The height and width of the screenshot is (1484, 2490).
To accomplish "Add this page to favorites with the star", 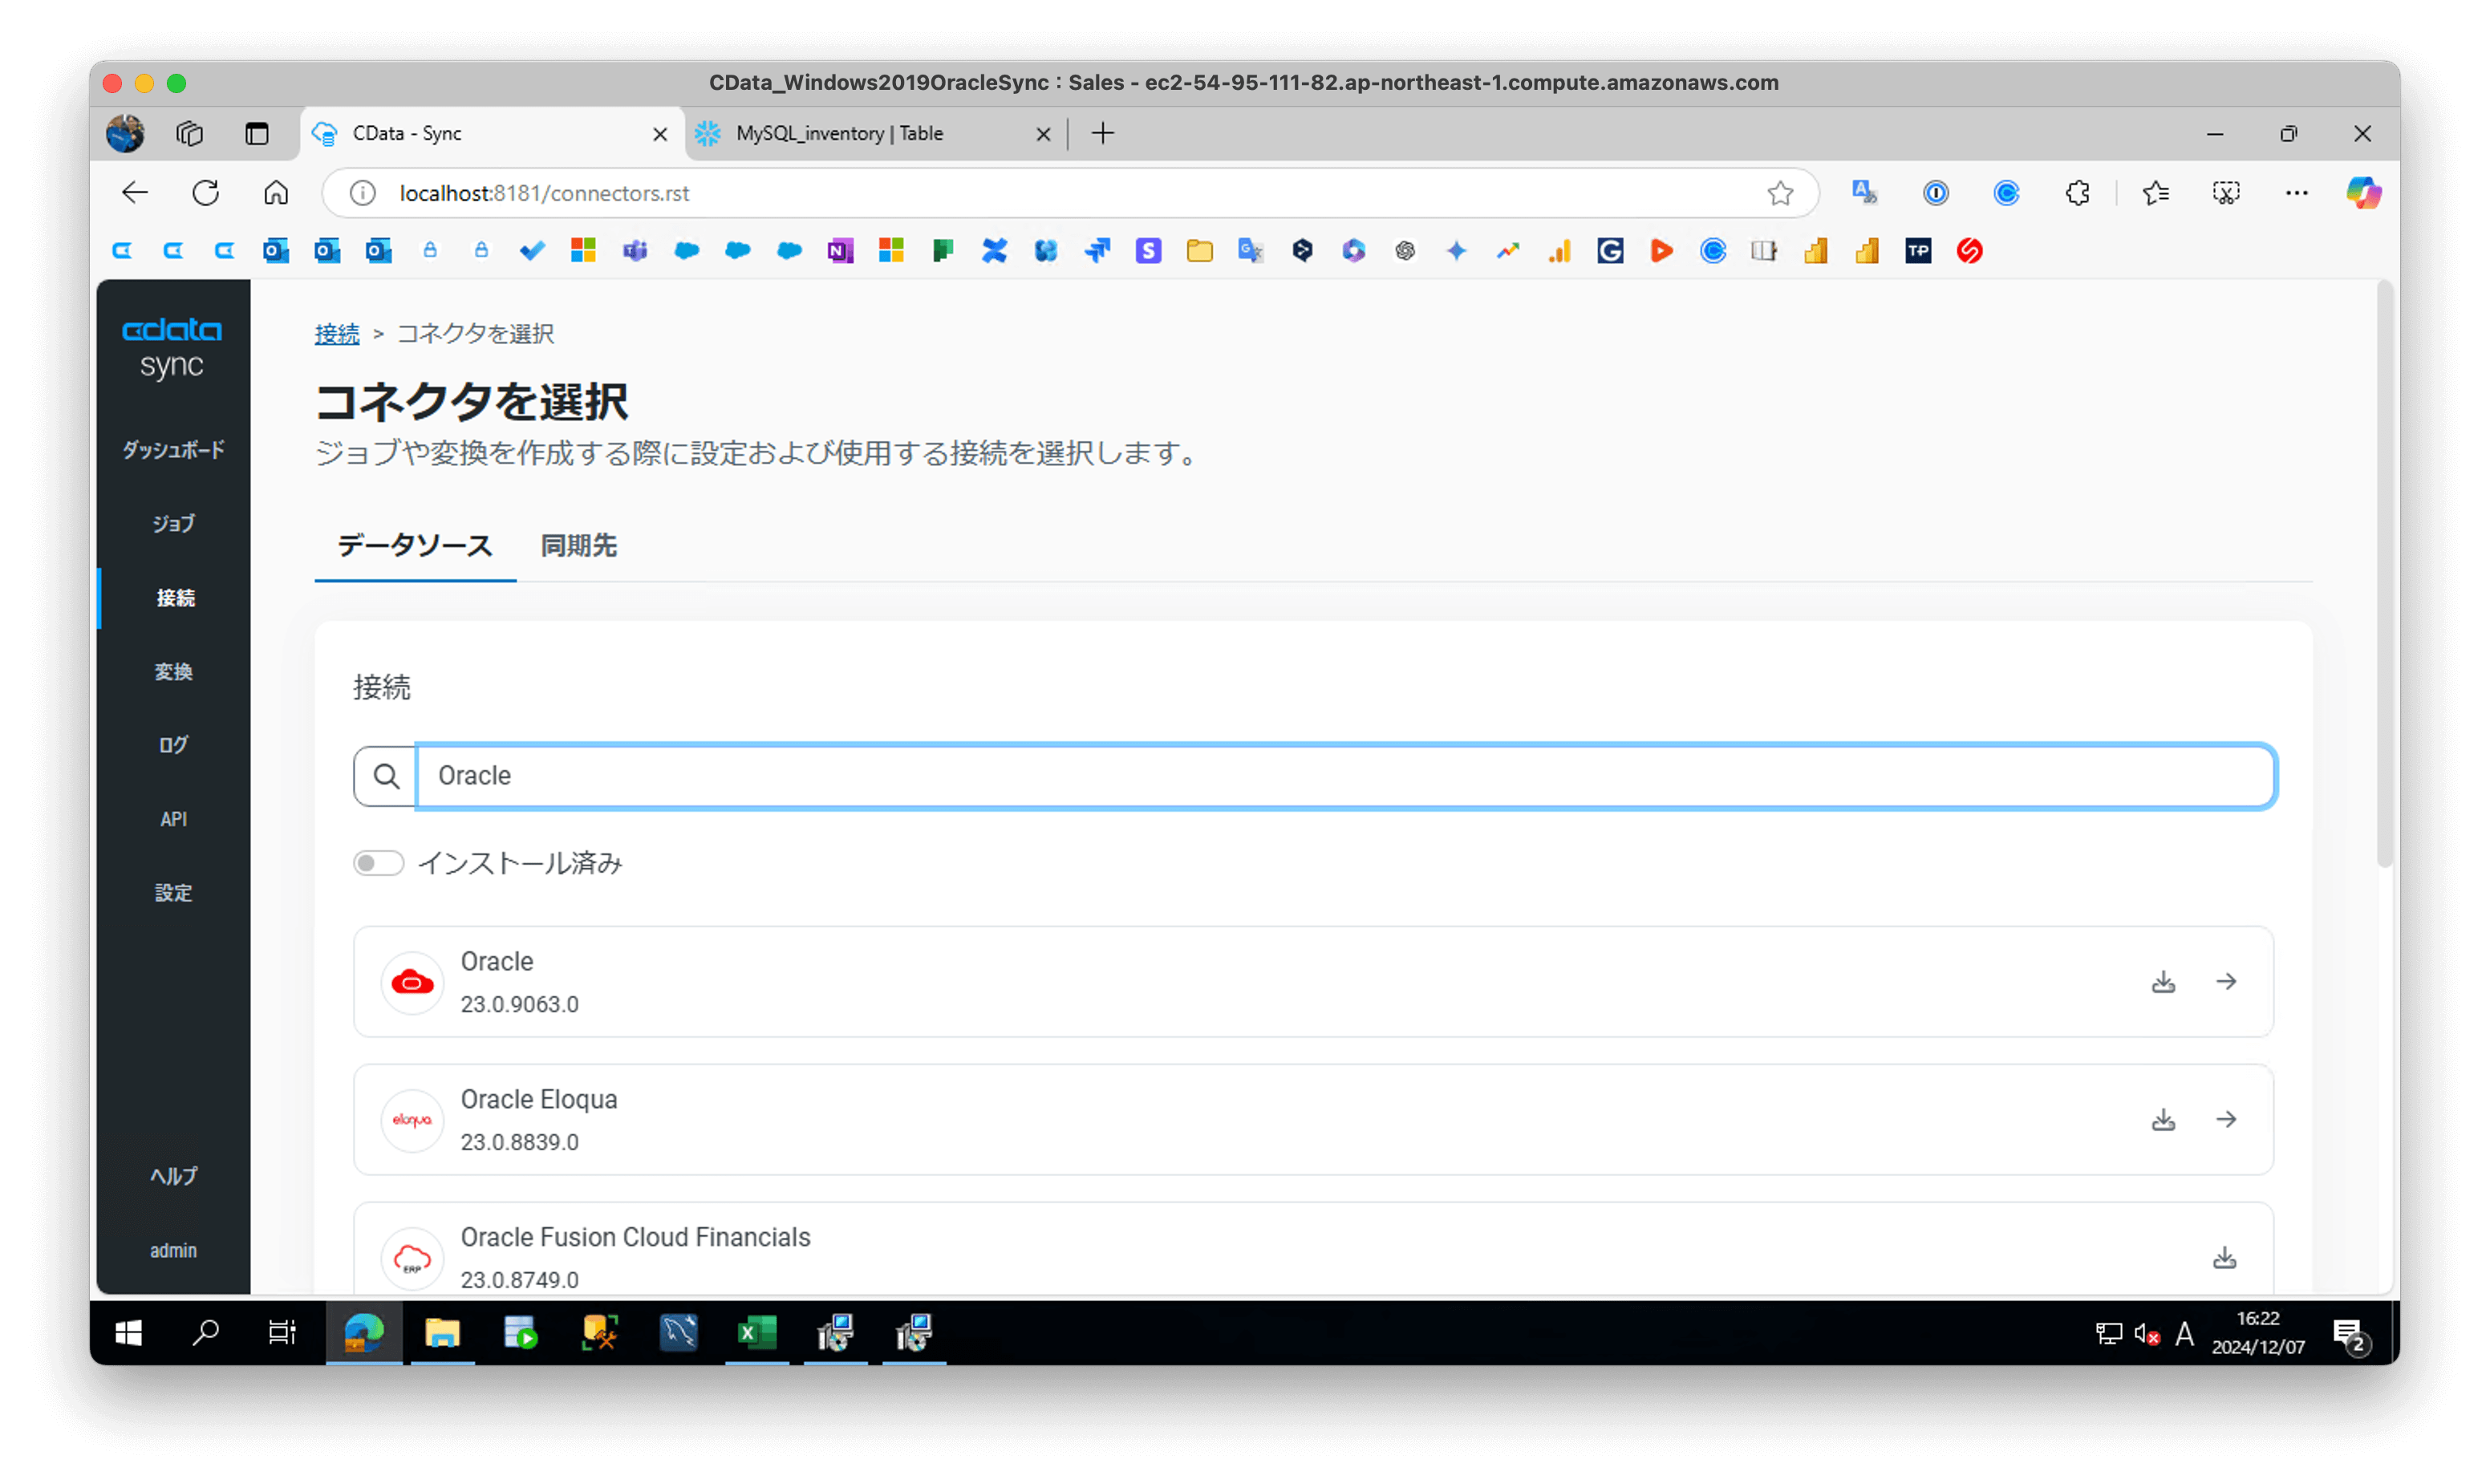I will coord(1780,193).
